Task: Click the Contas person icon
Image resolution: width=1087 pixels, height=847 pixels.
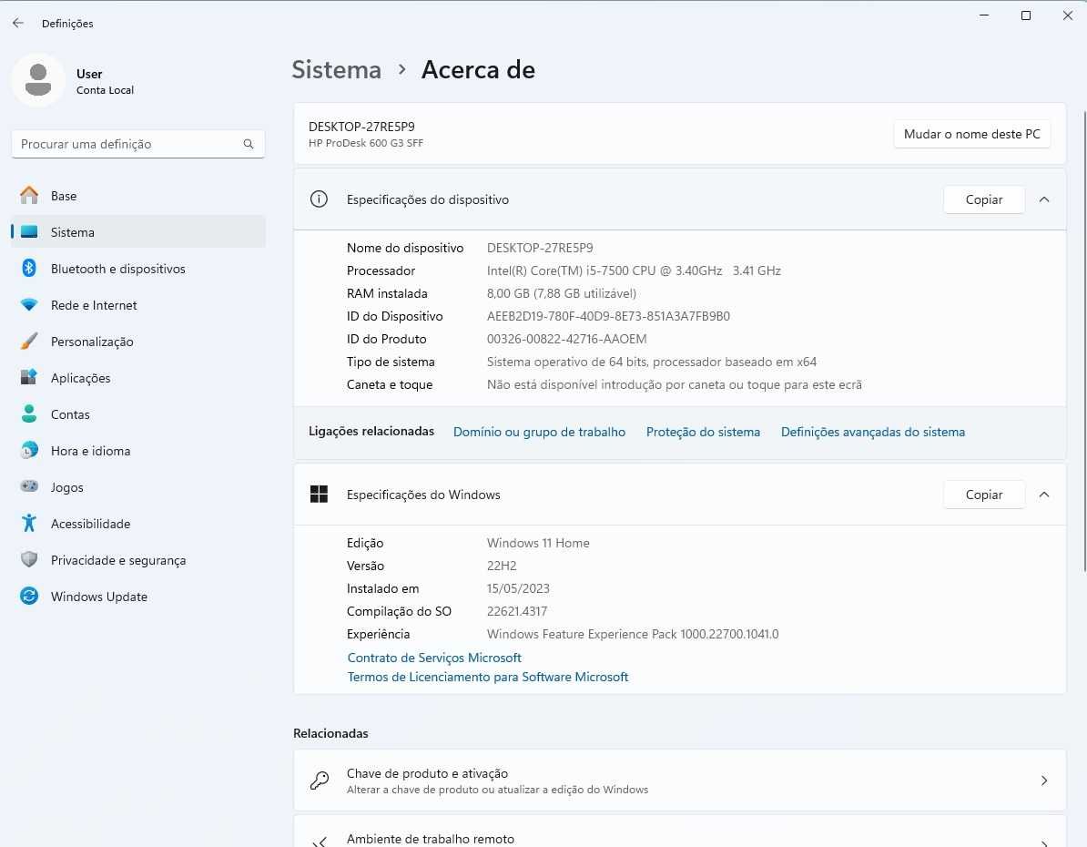Action: [29, 413]
